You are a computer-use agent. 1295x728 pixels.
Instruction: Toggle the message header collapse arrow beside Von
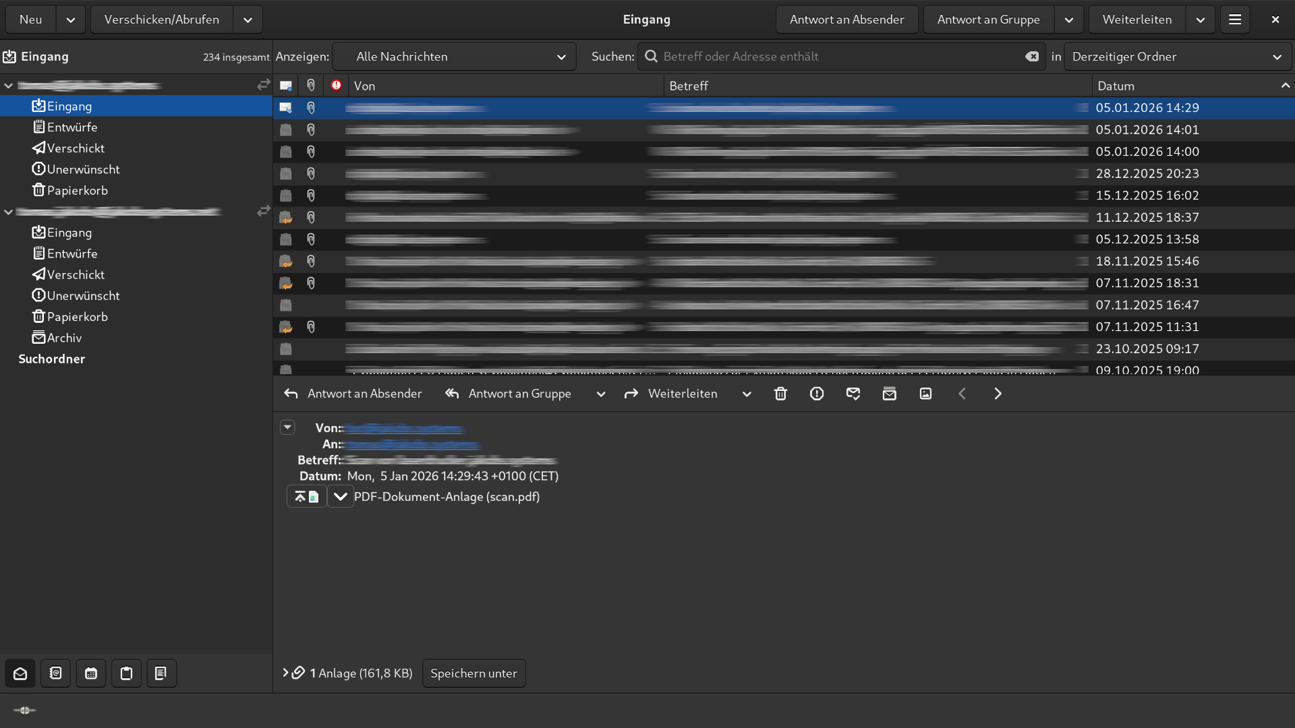(287, 427)
